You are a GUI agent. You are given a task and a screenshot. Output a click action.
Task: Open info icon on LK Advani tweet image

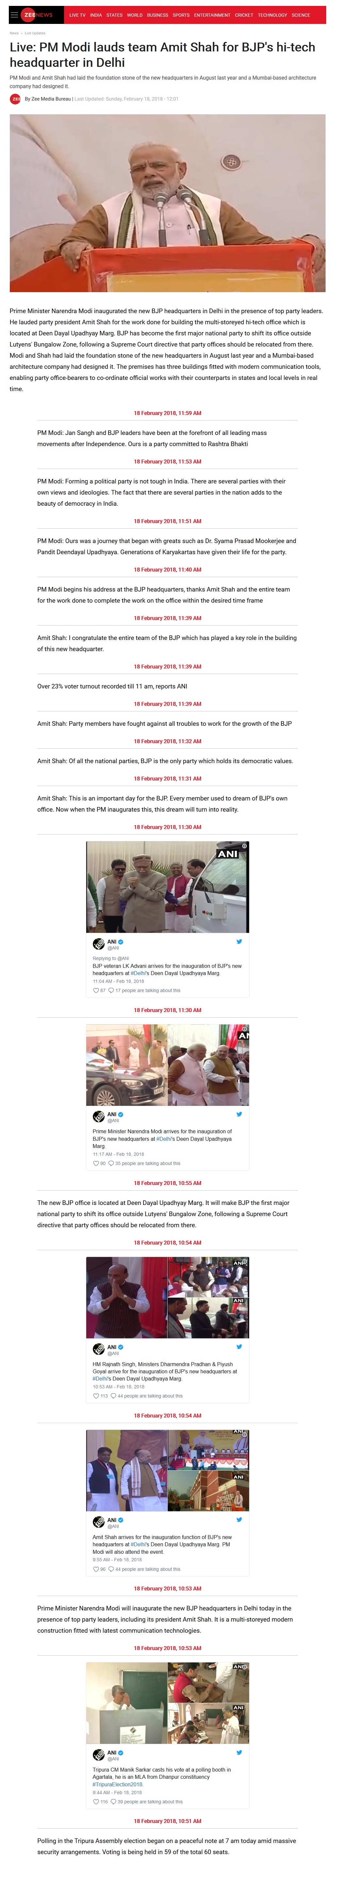coord(244,846)
